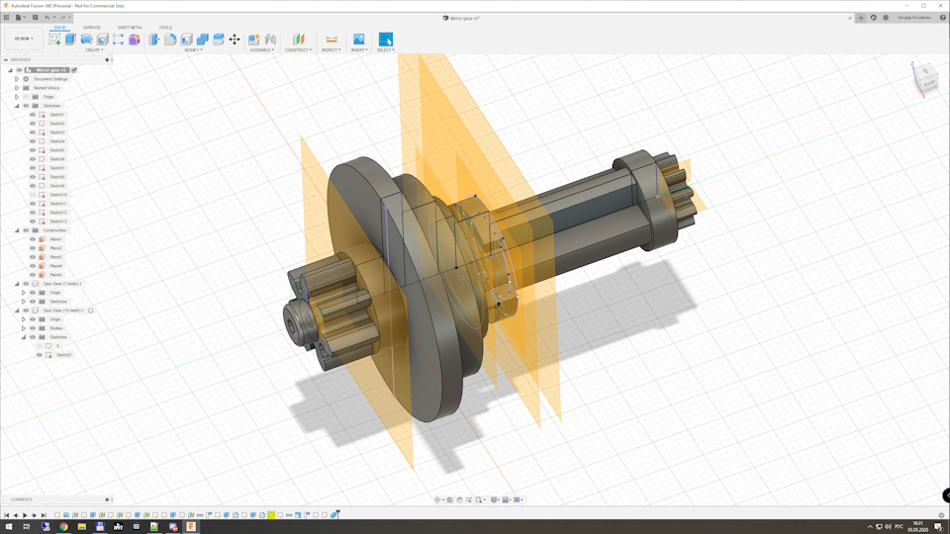The height and width of the screenshot is (534, 950).
Task: Expand the Document Settings node
Action: coord(17,79)
